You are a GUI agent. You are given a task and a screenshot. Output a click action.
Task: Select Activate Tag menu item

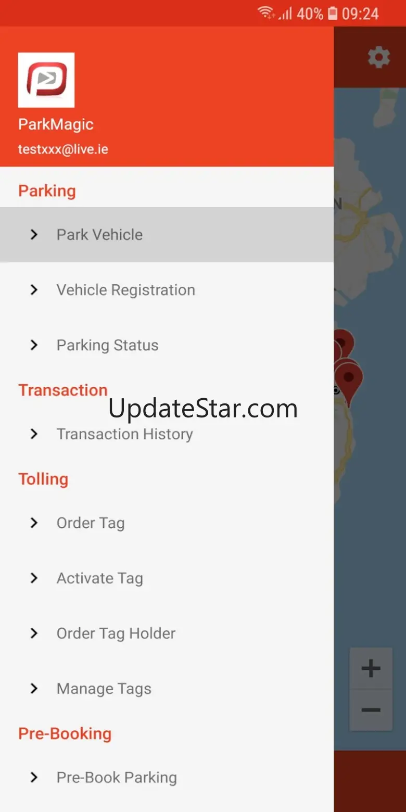pos(167,578)
